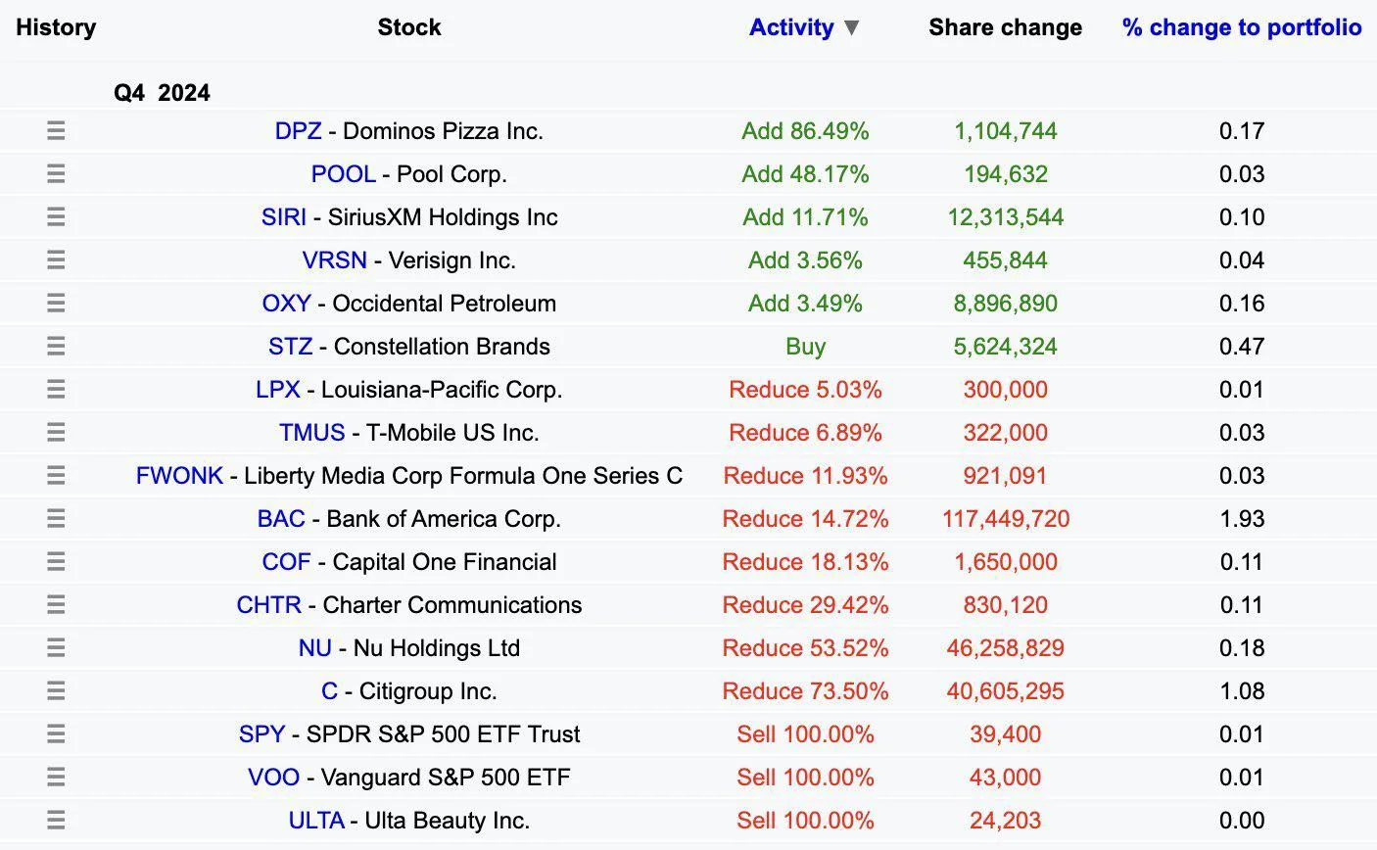The height and width of the screenshot is (850, 1377).
Task: Open the FWONK ticker link
Action: 179,476
